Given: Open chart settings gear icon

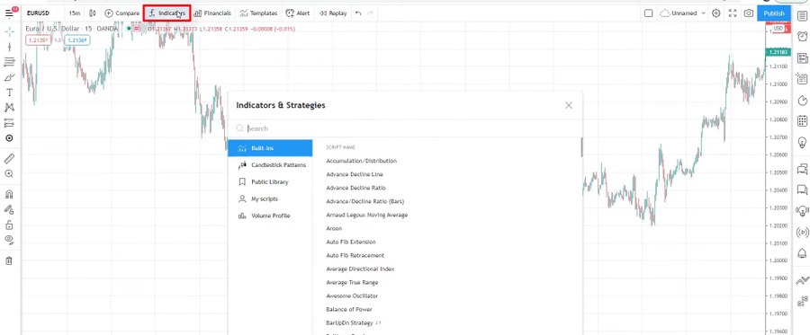Looking at the screenshot, I should pos(716,13).
